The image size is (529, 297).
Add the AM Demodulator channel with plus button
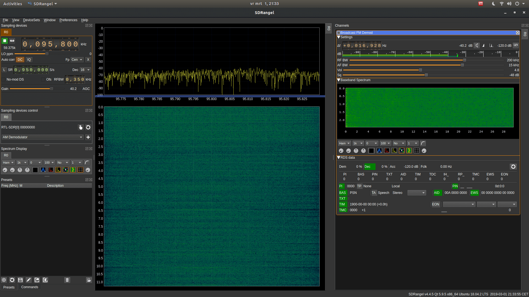[88, 137]
